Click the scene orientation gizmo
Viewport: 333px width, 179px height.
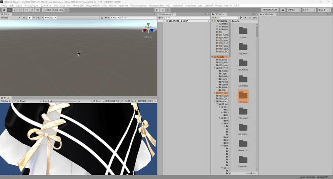(148, 28)
